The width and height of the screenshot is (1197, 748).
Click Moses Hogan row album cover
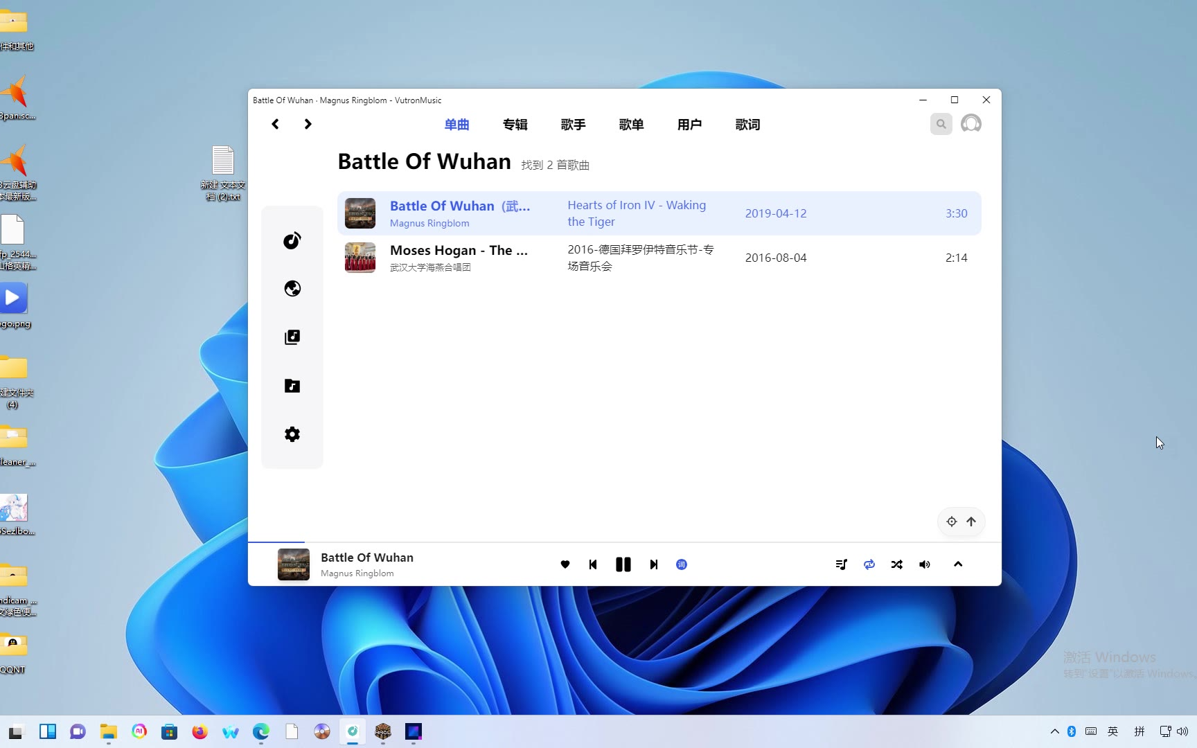point(360,258)
